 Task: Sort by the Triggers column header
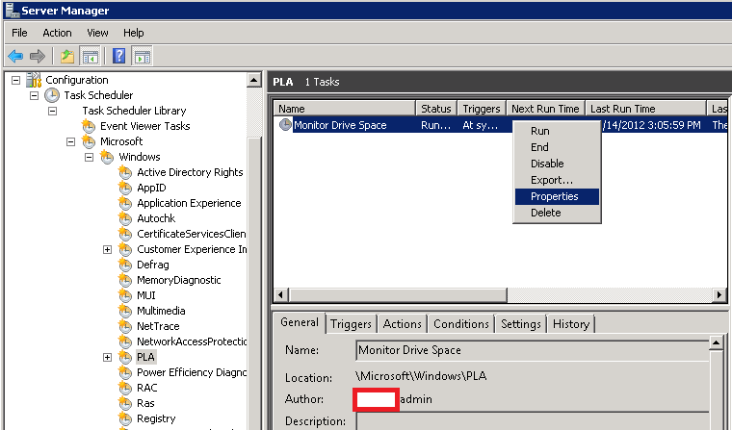tap(482, 108)
